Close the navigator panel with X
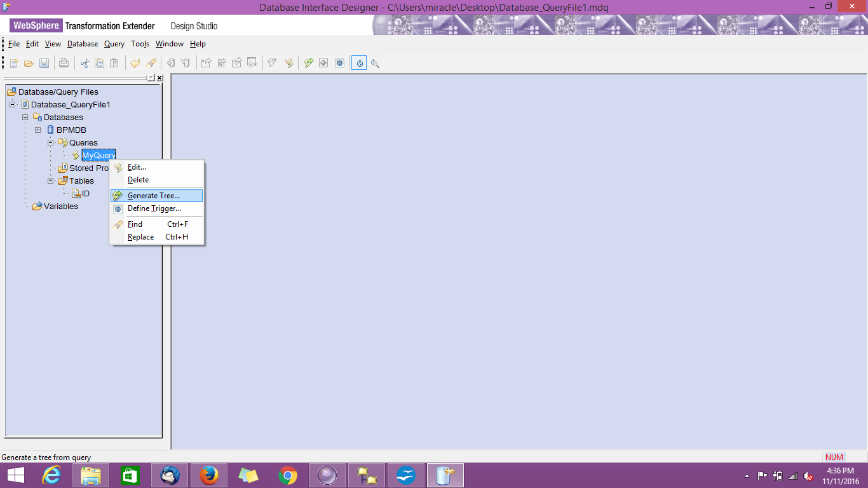Viewport: 868px width, 488px height. pyautogui.click(x=159, y=78)
